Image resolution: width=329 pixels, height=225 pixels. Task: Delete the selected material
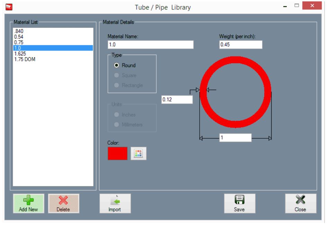(x=64, y=204)
